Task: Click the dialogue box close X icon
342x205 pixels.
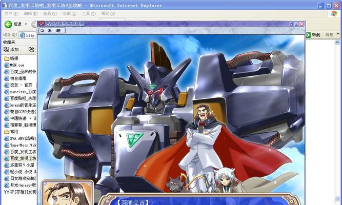Action: tap(292, 201)
